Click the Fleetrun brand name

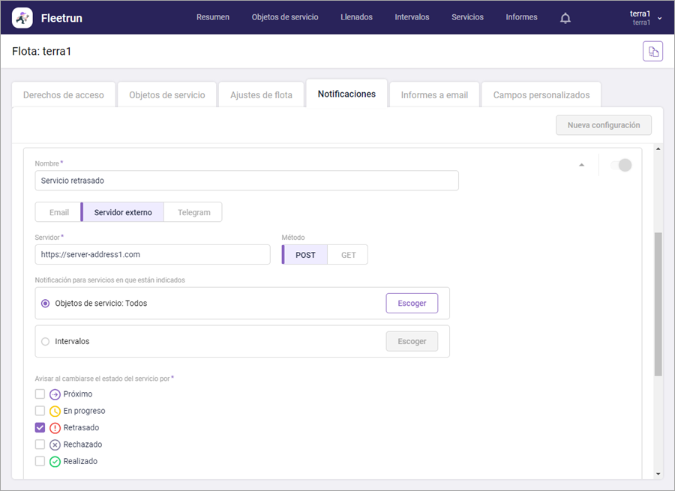click(x=61, y=18)
